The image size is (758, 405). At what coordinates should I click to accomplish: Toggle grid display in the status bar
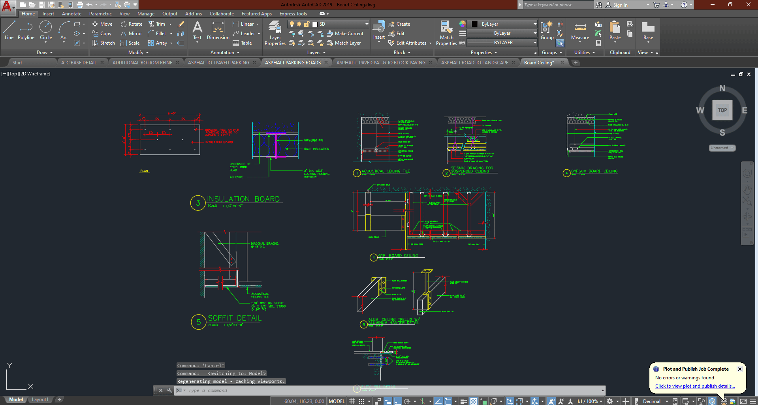[x=352, y=400]
